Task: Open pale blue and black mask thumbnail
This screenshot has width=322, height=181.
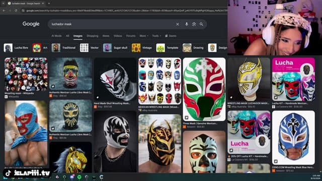Action: (x=204, y=152)
